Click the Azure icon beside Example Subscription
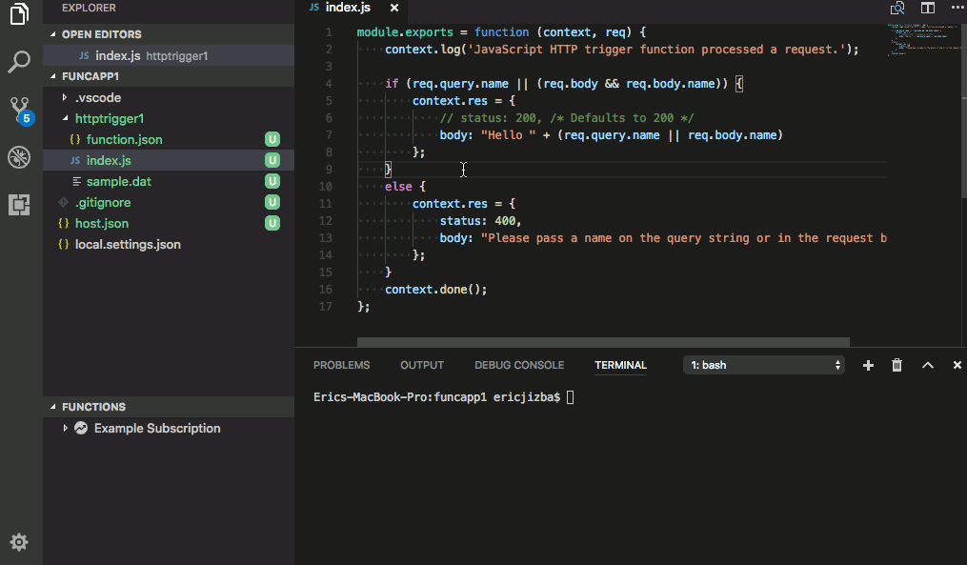This screenshot has width=967, height=565. tap(81, 428)
